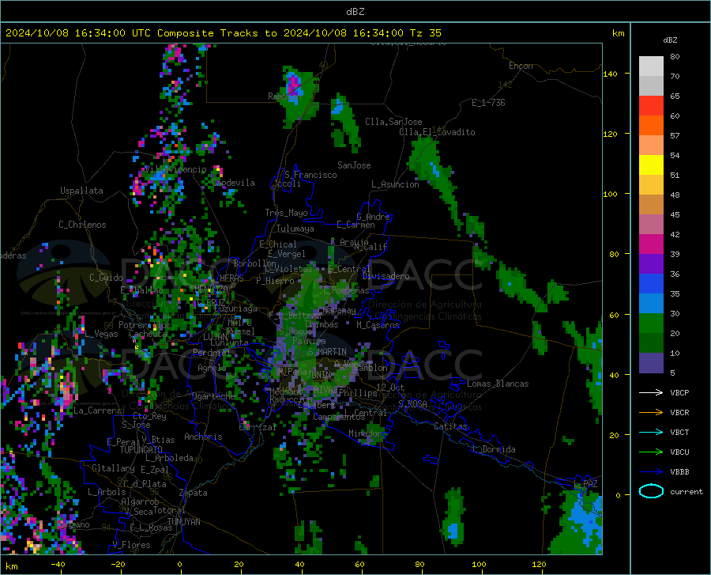Click the blue VBBB arrow legend icon
The height and width of the screenshot is (575, 711).
coord(651,472)
